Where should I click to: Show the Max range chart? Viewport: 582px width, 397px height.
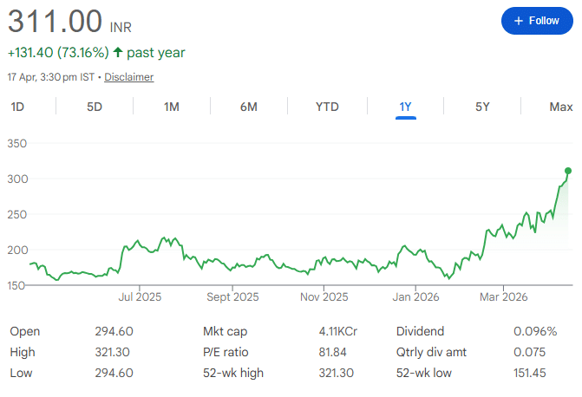[560, 107]
